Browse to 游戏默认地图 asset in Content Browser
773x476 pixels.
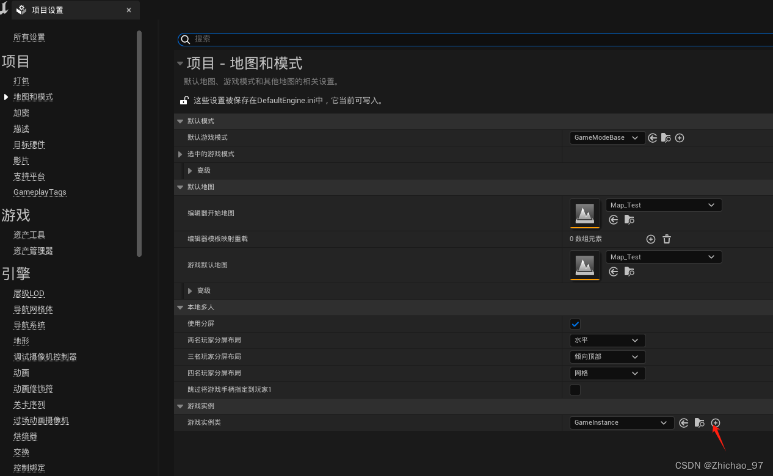[629, 272]
